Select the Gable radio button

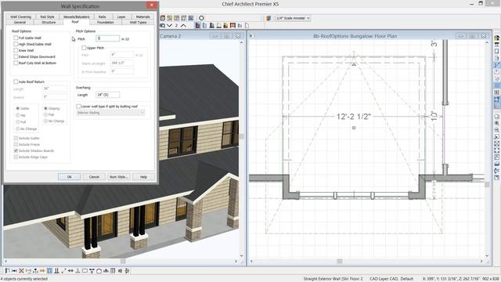pos(18,108)
